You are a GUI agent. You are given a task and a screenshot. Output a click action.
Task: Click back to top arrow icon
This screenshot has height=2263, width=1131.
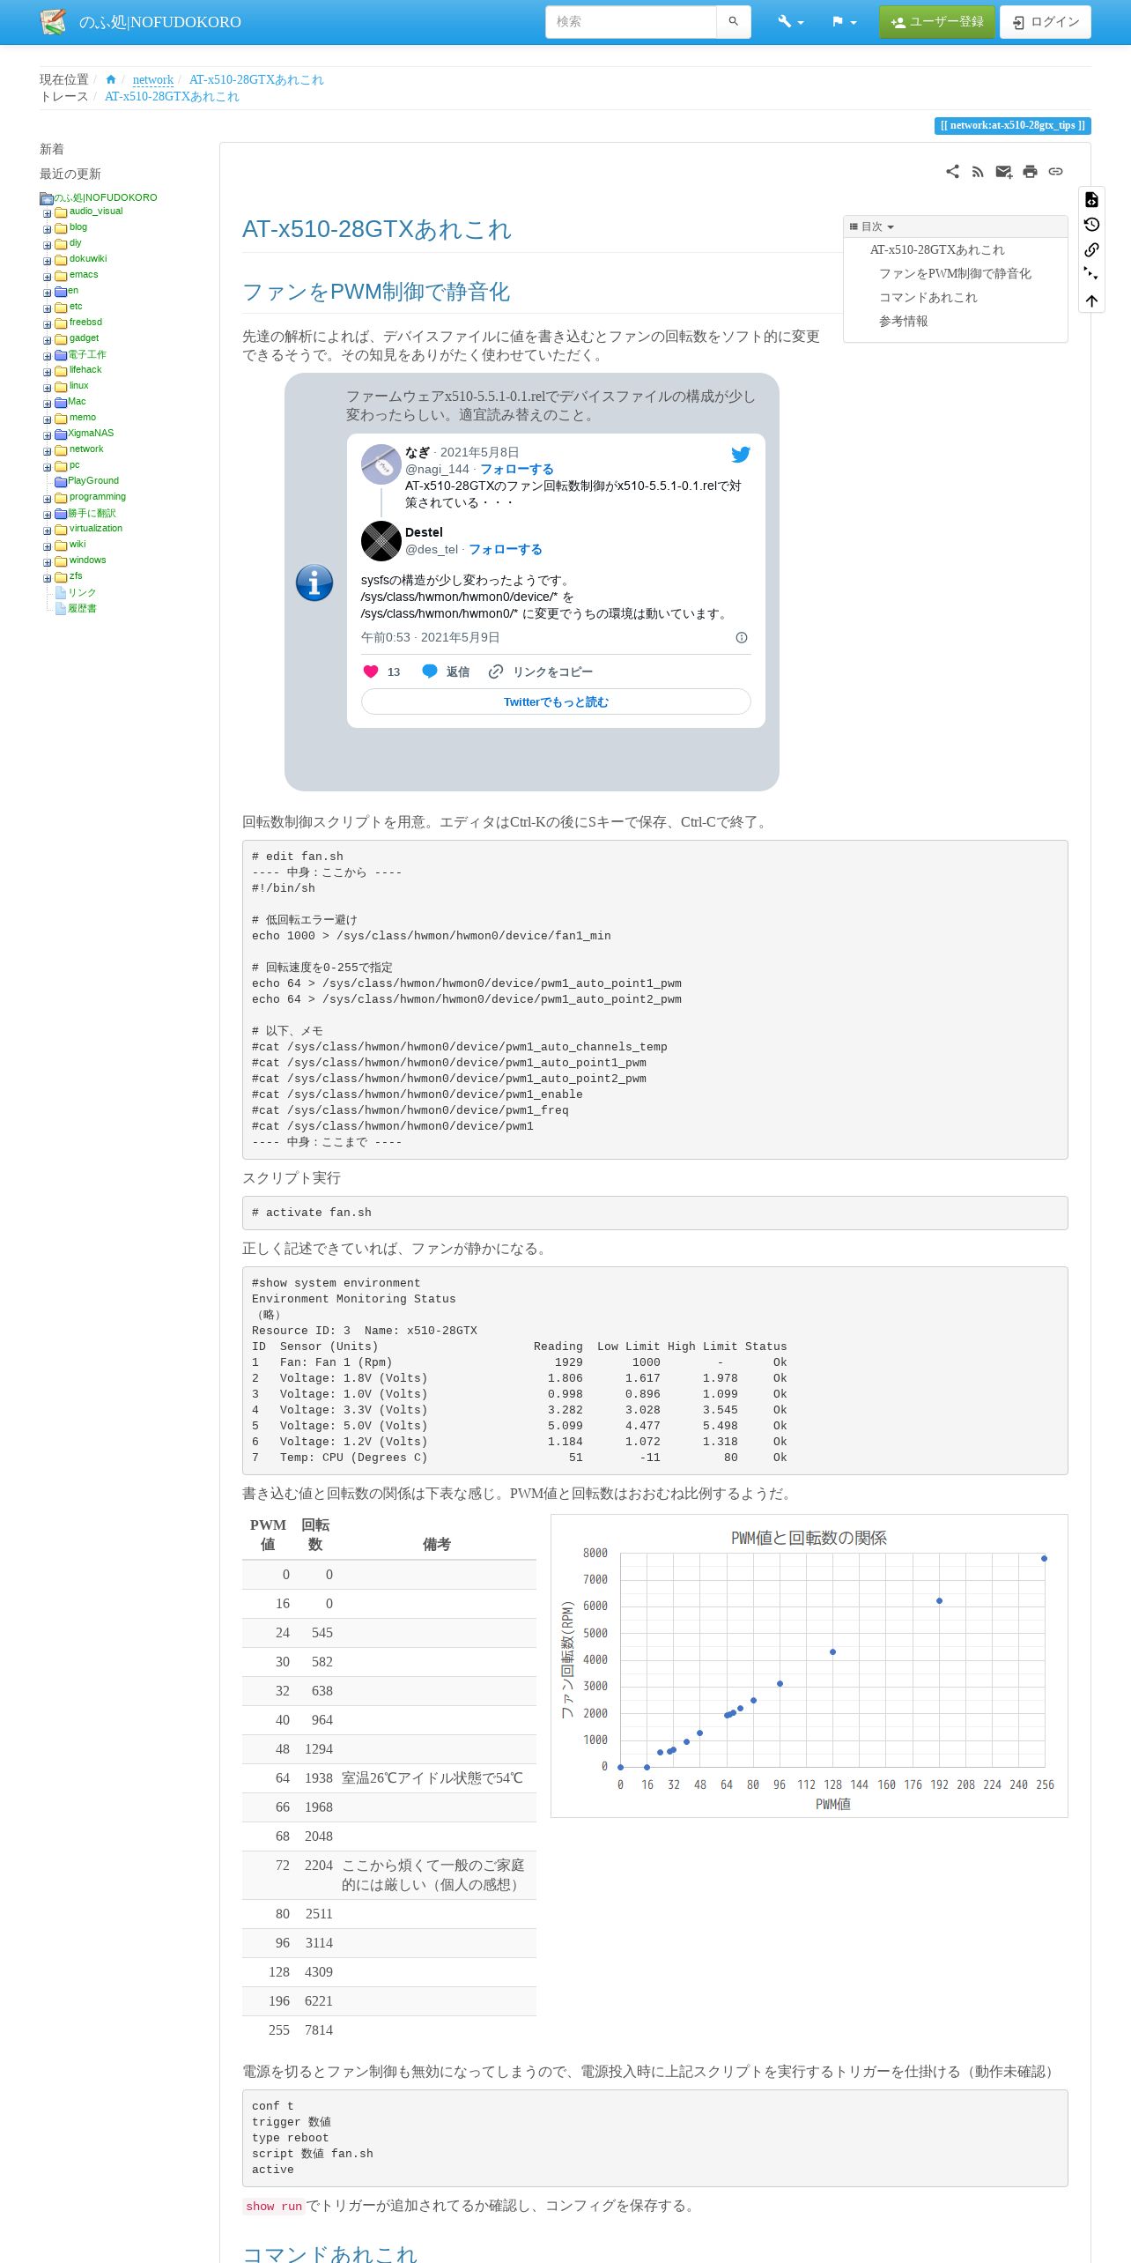tap(1091, 300)
